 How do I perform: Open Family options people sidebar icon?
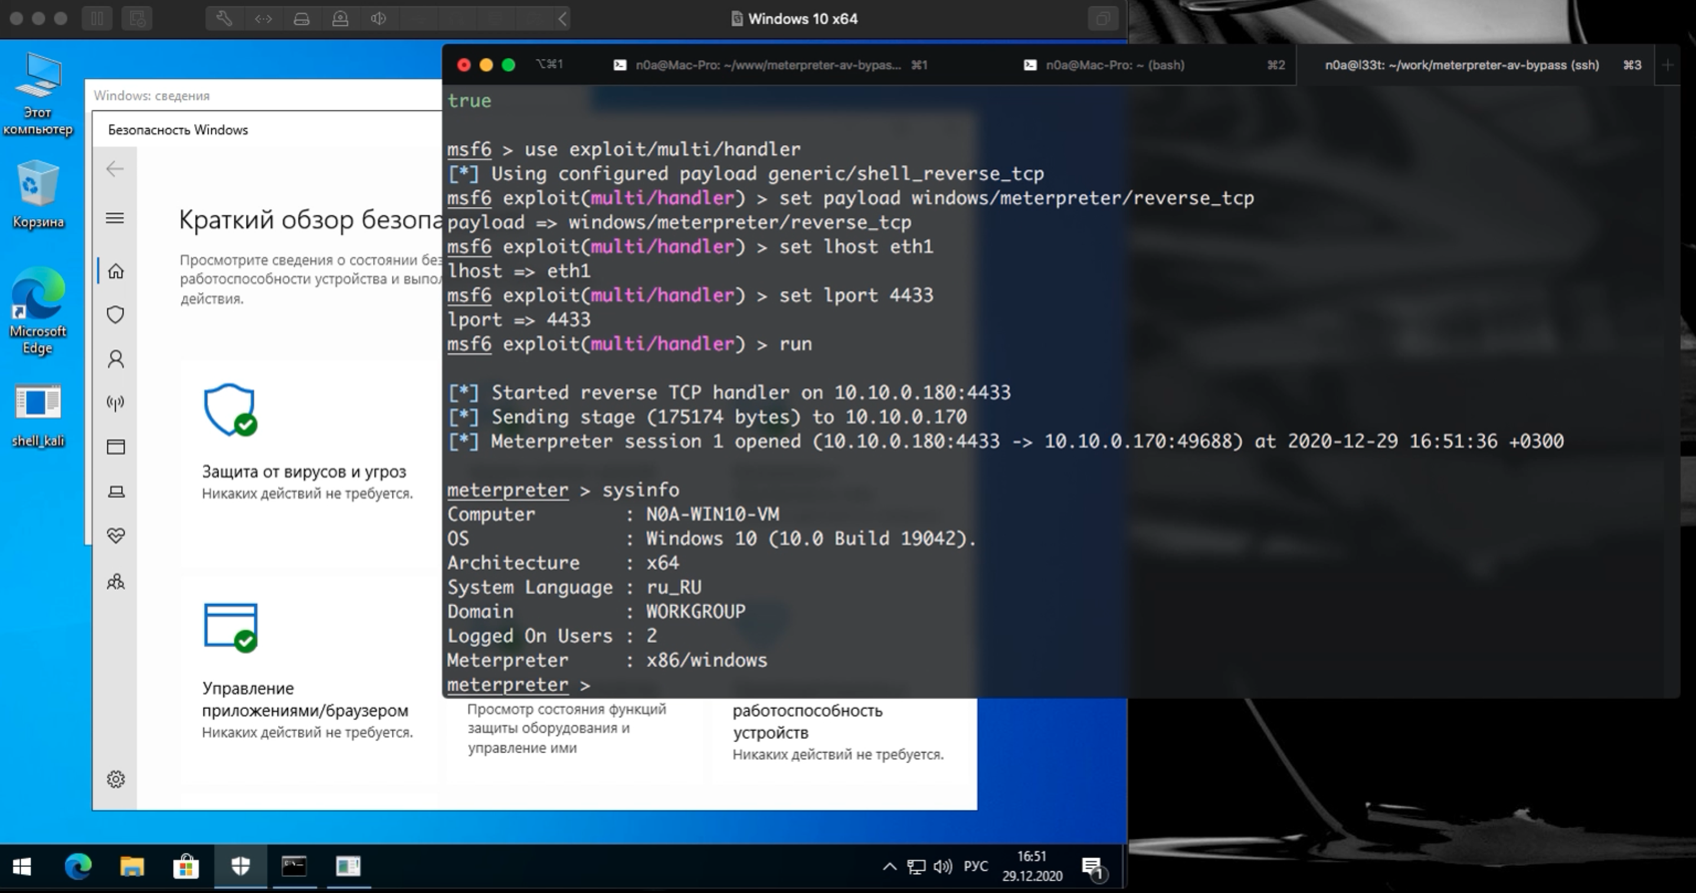(115, 582)
